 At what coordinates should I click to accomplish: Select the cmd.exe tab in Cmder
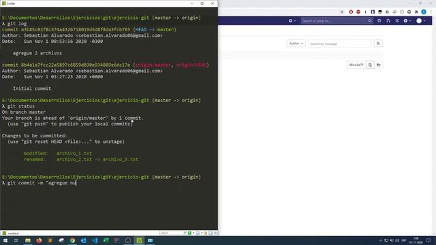coord(11,233)
